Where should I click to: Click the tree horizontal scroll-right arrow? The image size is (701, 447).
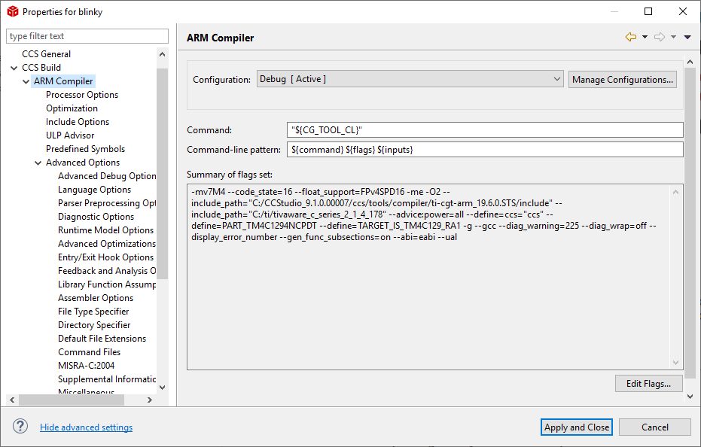[149, 400]
